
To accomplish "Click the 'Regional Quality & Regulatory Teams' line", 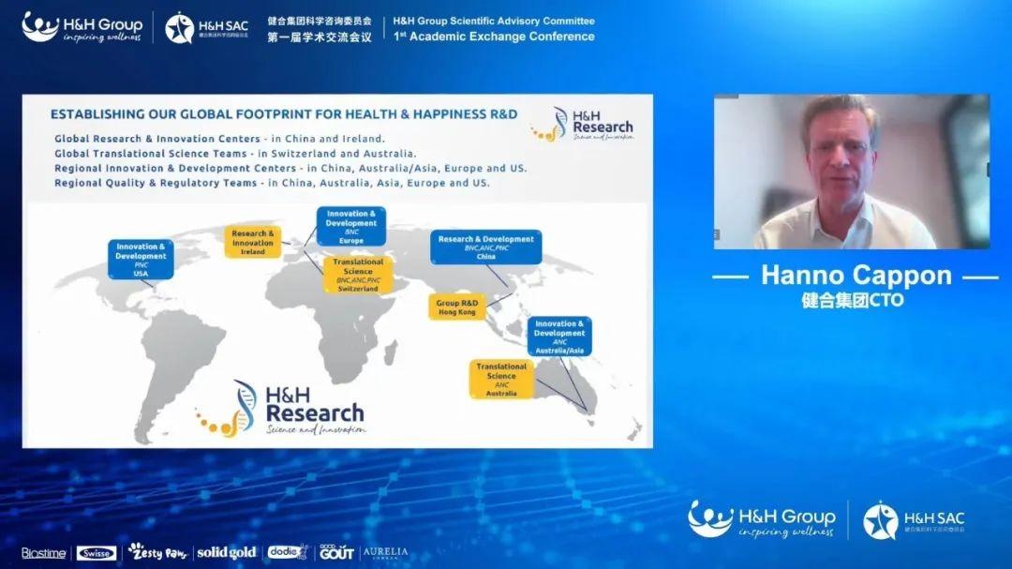I will click(x=272, y=183).
